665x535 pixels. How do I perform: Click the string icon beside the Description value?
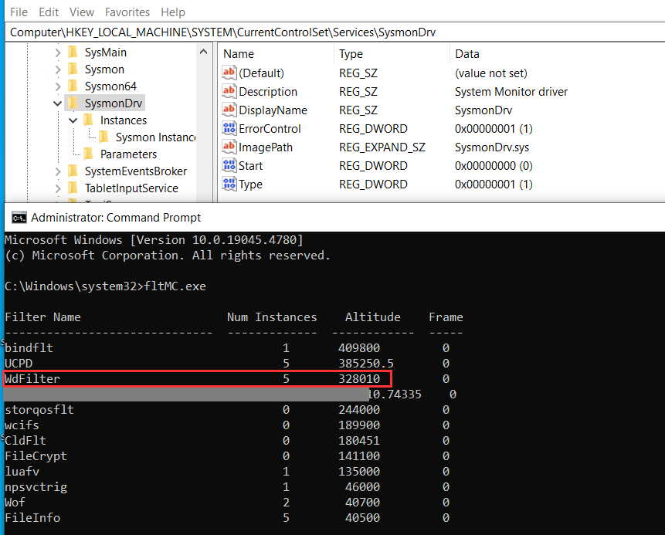[x=229, y=92]
